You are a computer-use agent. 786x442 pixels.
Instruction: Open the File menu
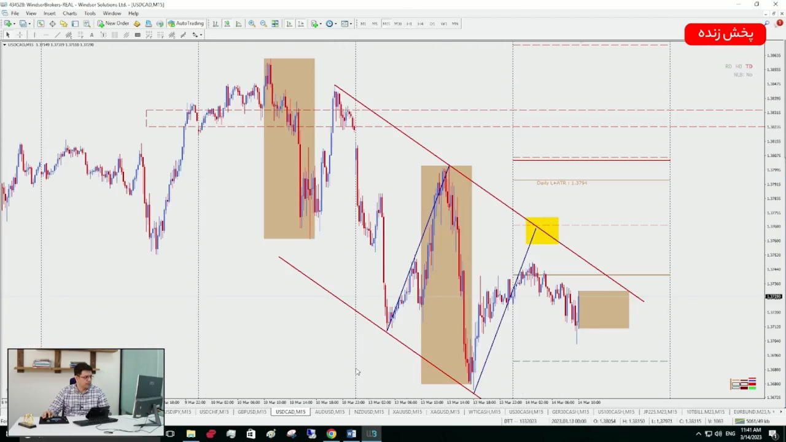(x=15, y=13)
